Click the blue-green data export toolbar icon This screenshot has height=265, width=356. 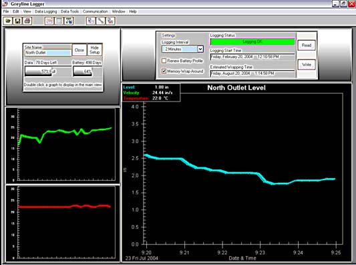click(69, 21)
